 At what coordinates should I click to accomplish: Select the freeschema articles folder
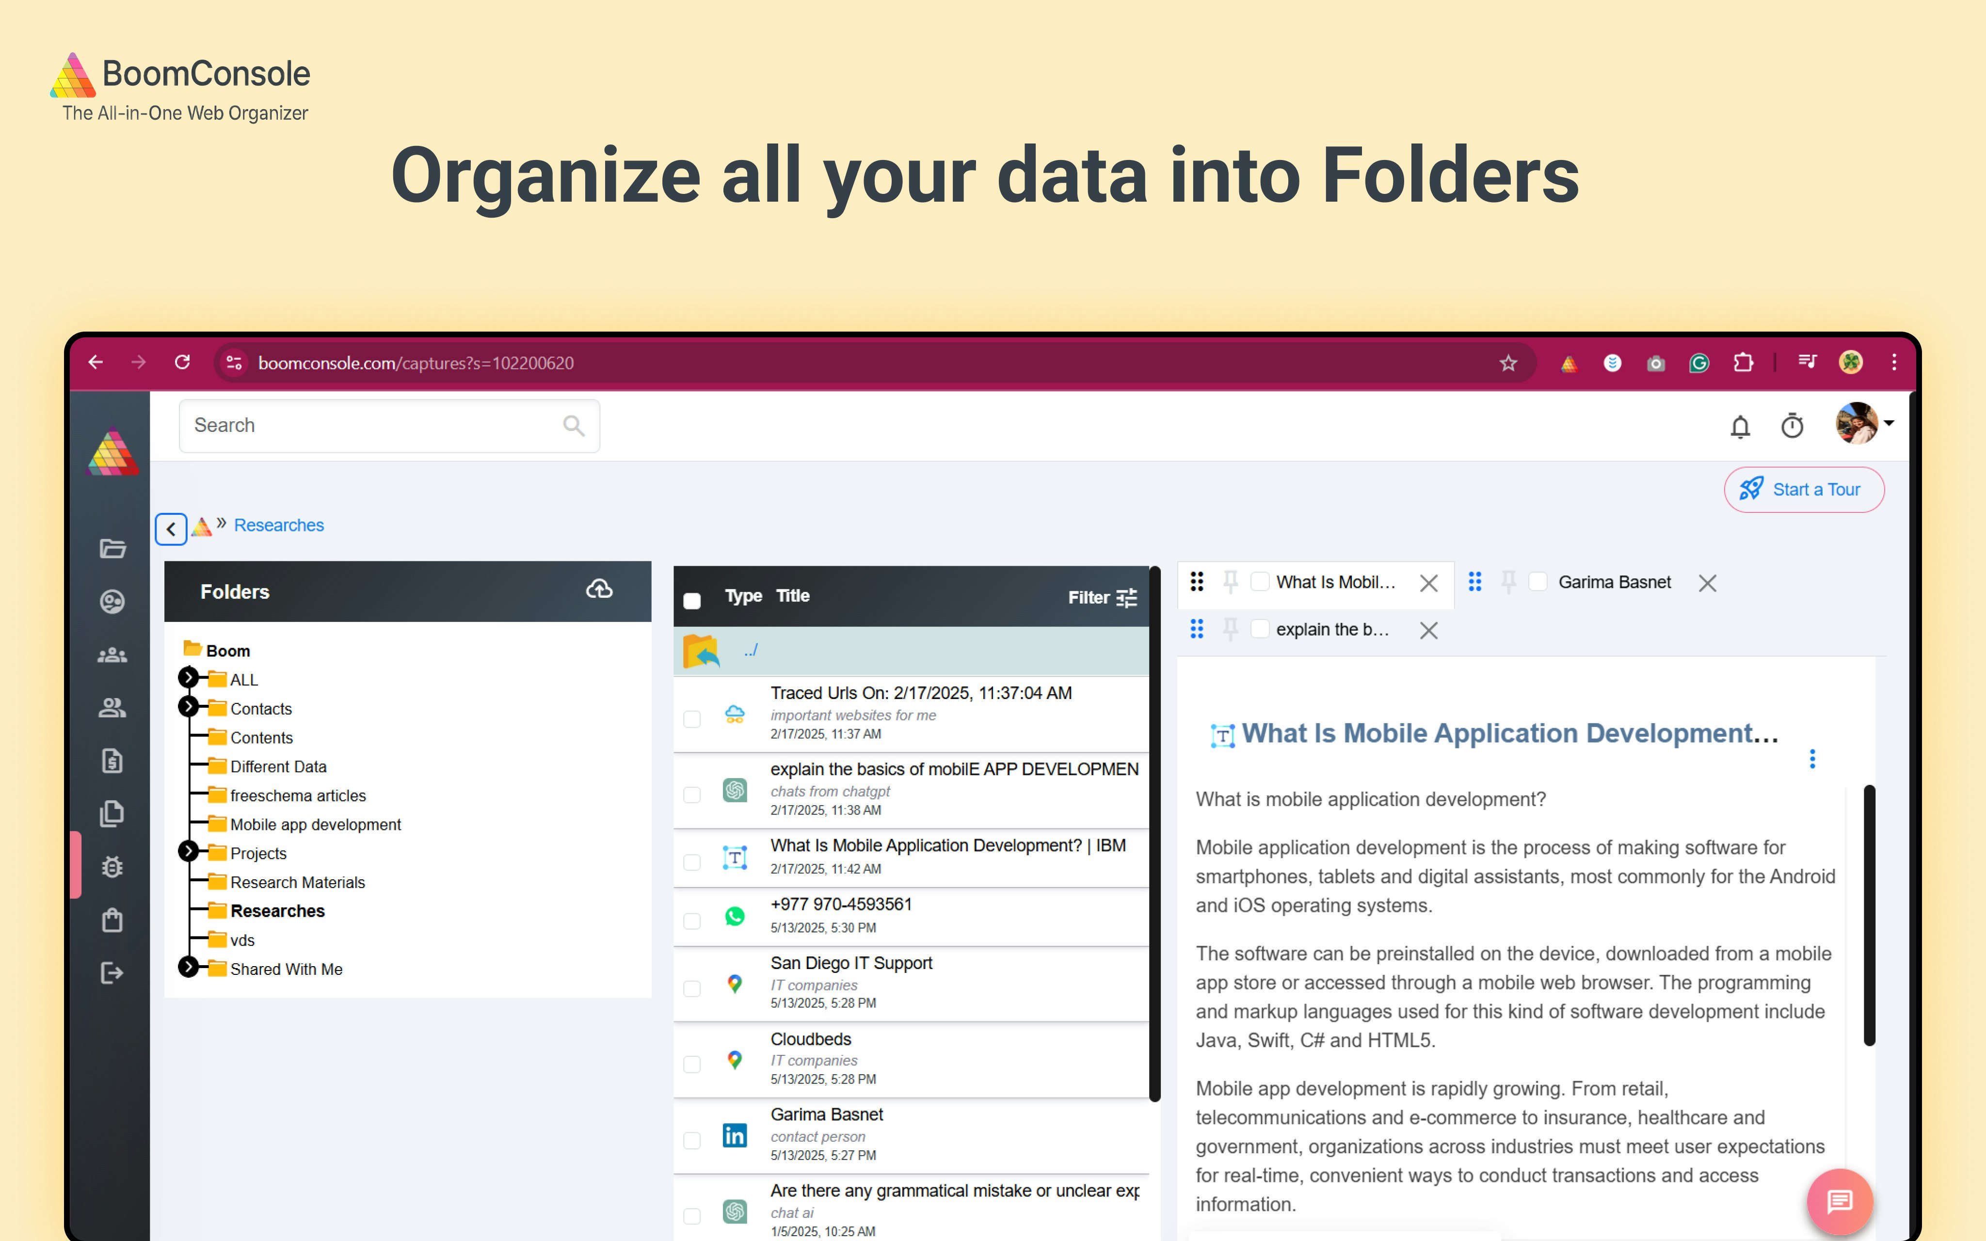tap(298, 796)
